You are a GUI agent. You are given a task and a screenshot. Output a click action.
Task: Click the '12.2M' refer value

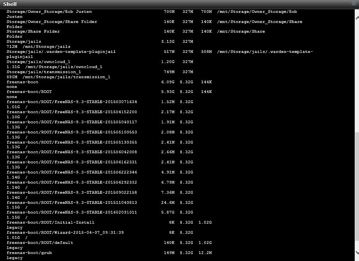[205, 253]
